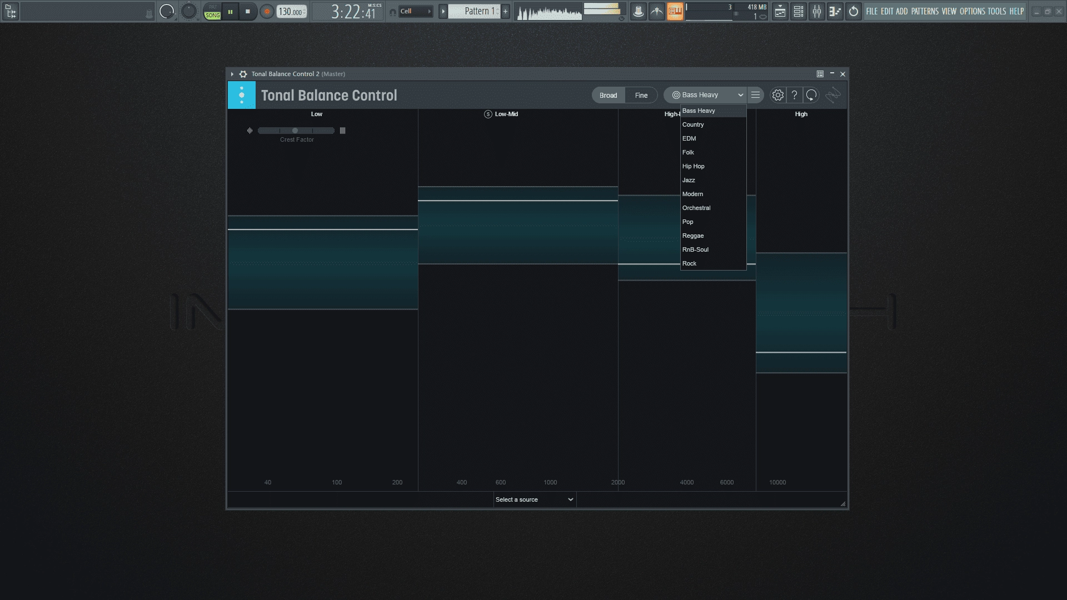
Task: Open the mixer icon
Action: click(x=817, y=11)
